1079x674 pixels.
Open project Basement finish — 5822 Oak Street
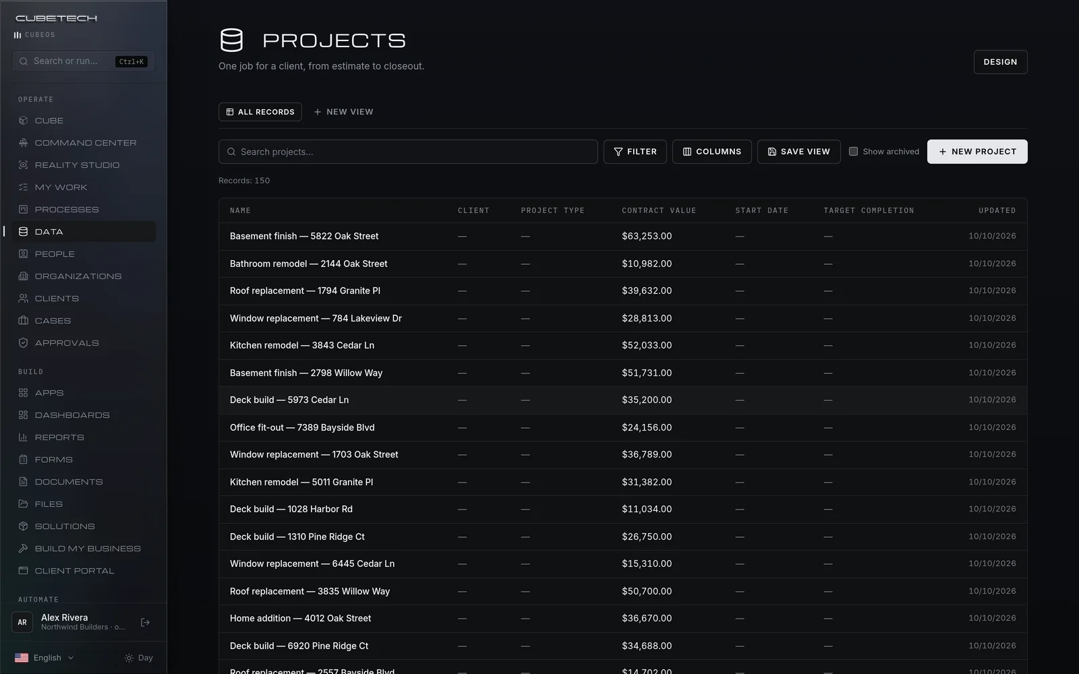point(304,237)
